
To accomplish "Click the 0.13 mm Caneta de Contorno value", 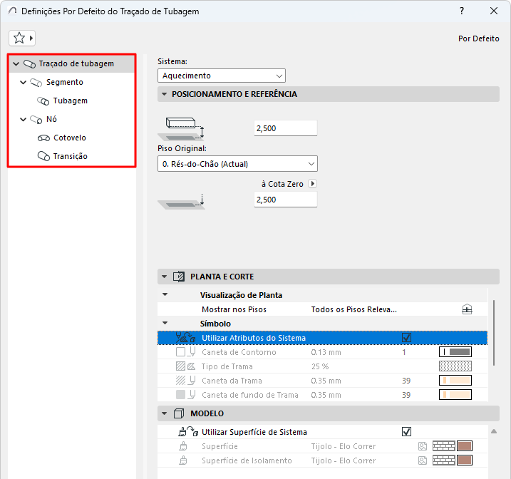I will tap(326, 352).
